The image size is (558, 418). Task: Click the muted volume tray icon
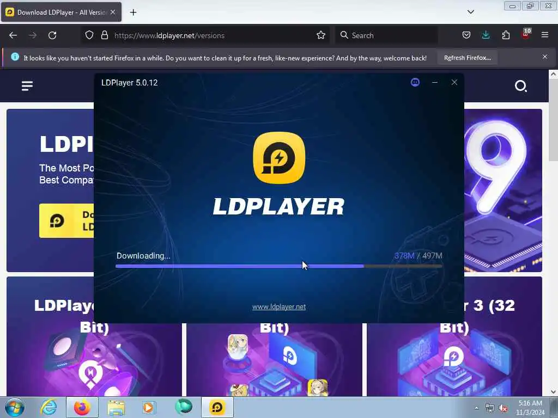click(503, 408)
